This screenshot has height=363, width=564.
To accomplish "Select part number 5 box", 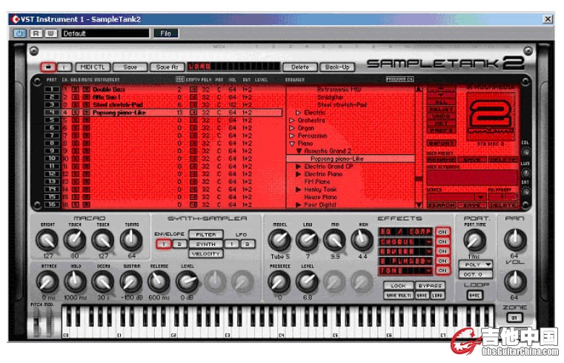I will (52, 120).
